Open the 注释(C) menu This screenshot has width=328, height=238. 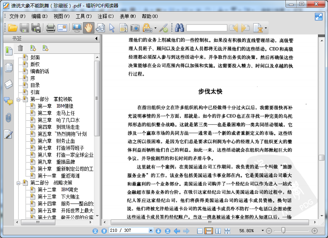(106, 16)
